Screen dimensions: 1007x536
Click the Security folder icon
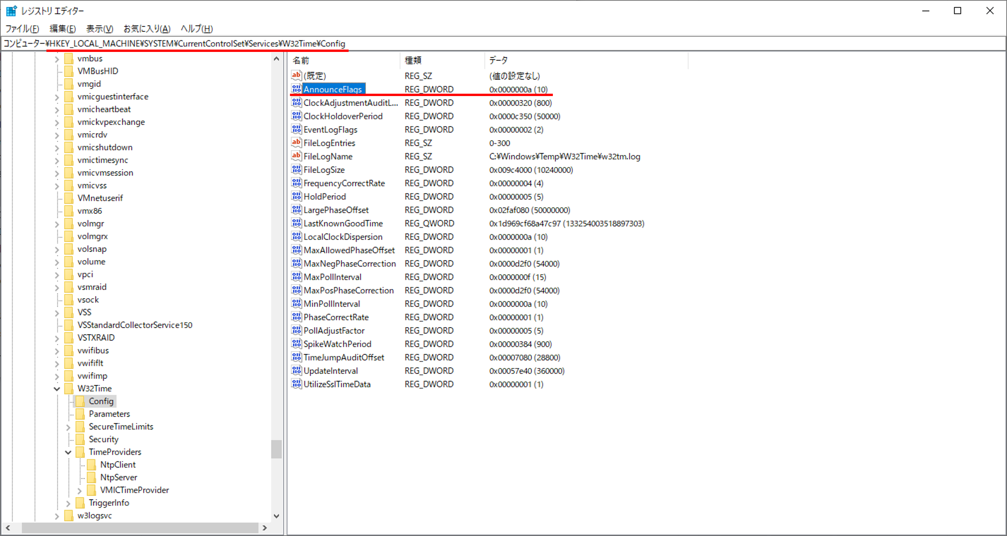[x=81, y=439]
